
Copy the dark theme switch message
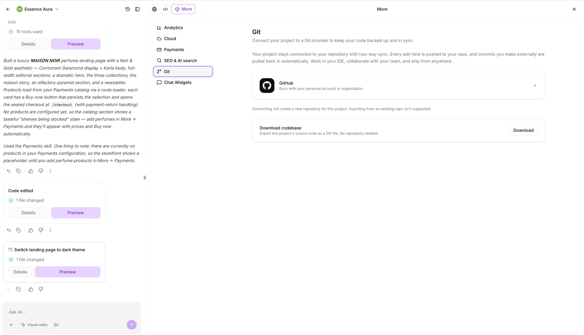point(18,289)
